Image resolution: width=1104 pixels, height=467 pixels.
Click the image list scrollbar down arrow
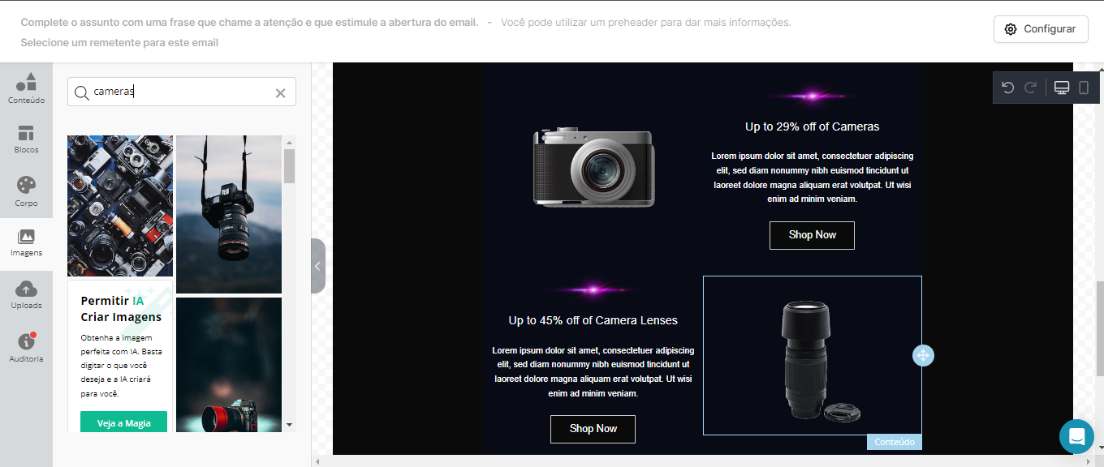point(289,424)
